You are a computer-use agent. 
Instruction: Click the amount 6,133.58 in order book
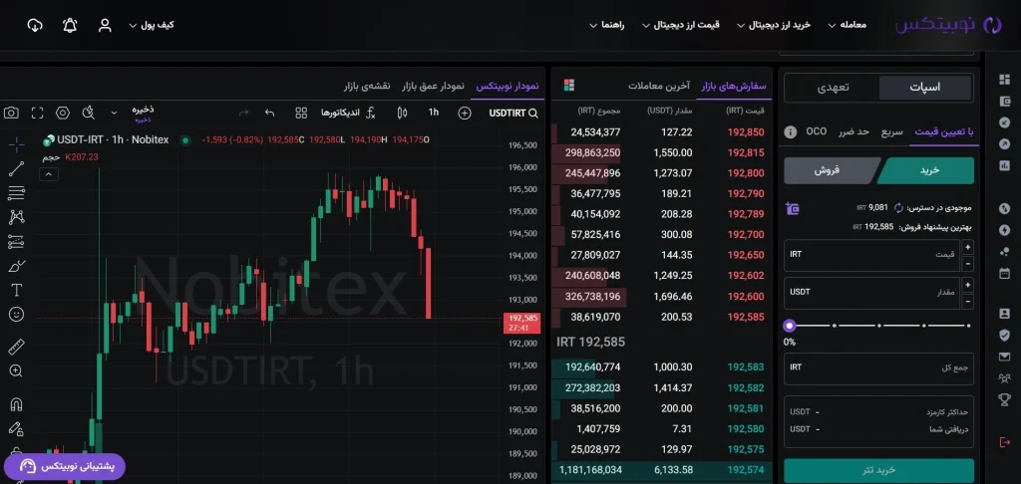click(x=671, y=470)
